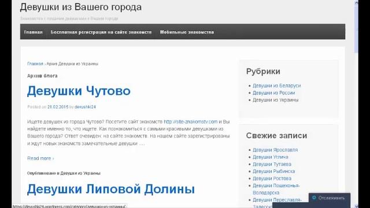Click the Свежие записи widget heading
This screenshot has height=208, width=370.
tap(276, 136)
